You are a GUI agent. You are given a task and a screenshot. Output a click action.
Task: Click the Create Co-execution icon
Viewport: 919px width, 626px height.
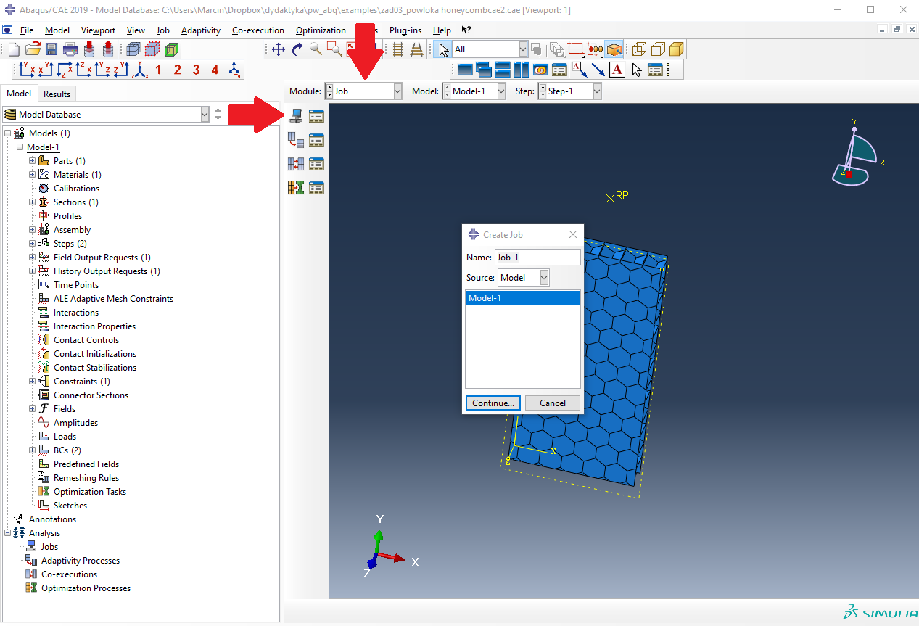pos(296,164)
